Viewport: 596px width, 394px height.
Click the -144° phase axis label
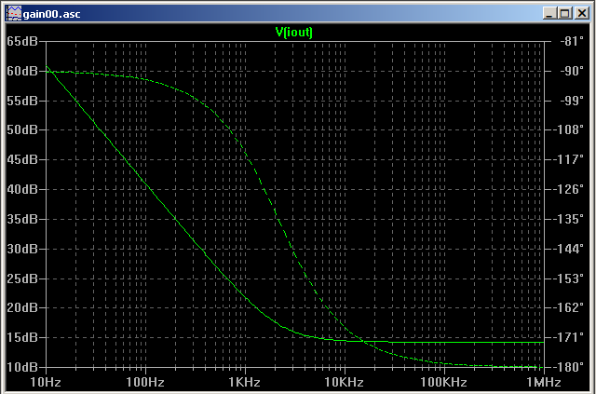point(570,249)
